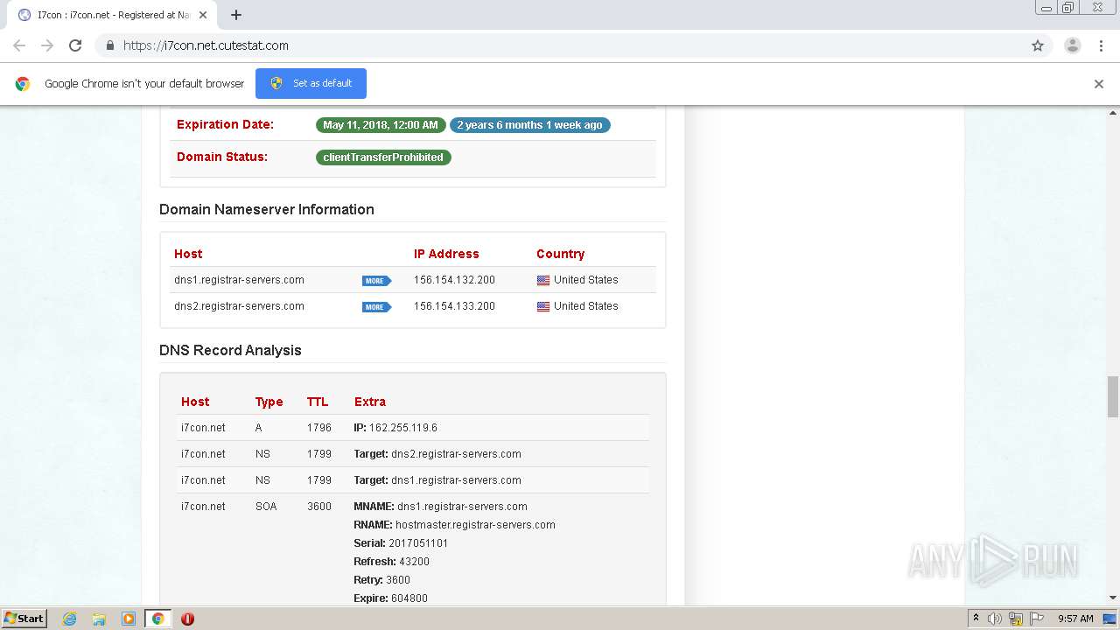
Task: Select IP address 156.154.132.200
Action: 454,280
